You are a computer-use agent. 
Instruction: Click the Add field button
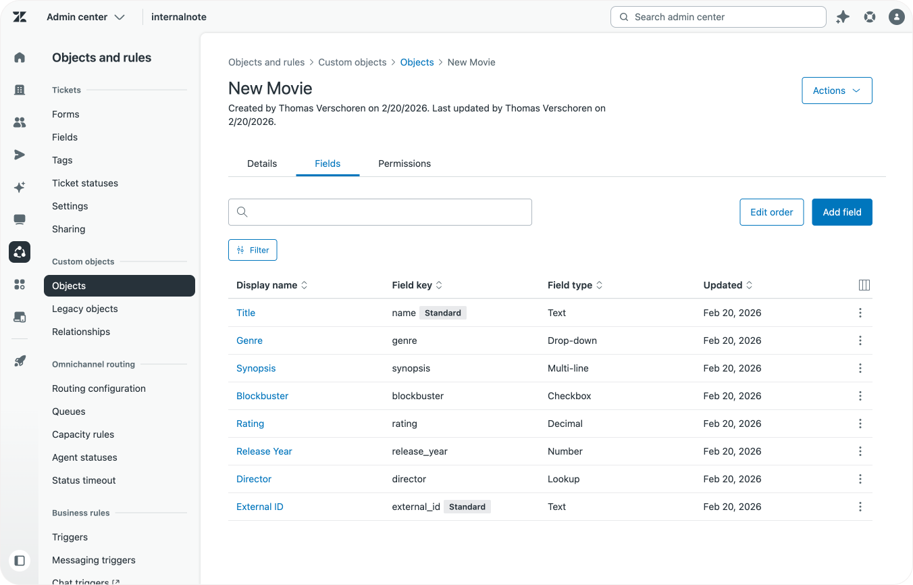[x=841, y=212]
